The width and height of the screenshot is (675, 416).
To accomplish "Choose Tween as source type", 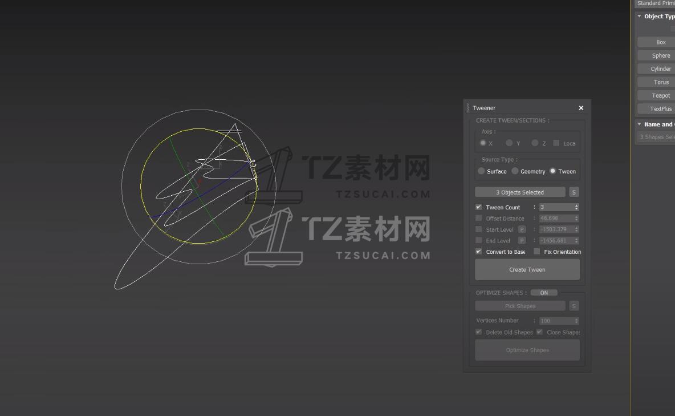I will [x=553, y=171].
